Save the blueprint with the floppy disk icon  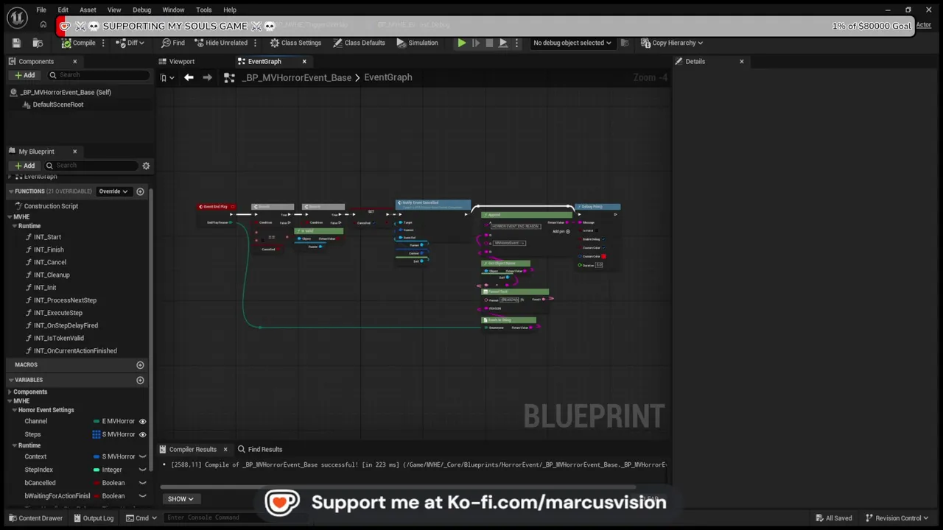click(16, 43)
